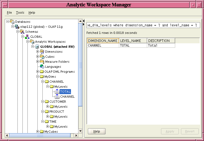The image size is (204, 141).
Task: Select the CHANNEL level tree item
Action: tap(67, 97)
